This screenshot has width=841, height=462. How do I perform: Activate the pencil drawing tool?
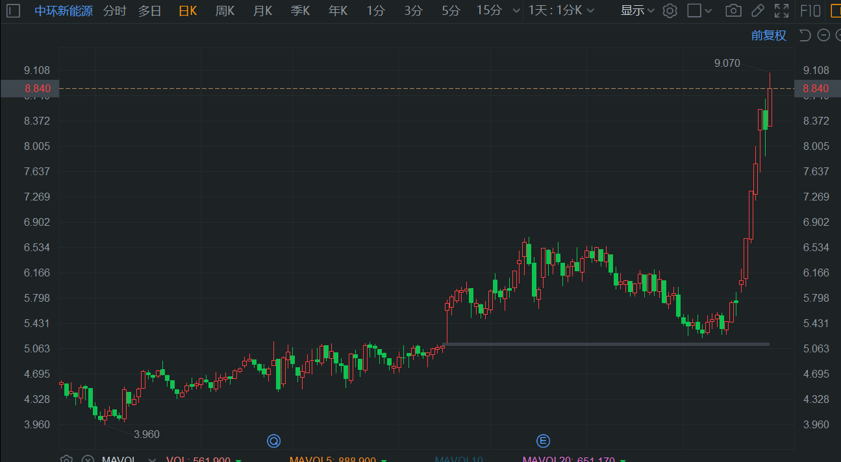point(757,10)
